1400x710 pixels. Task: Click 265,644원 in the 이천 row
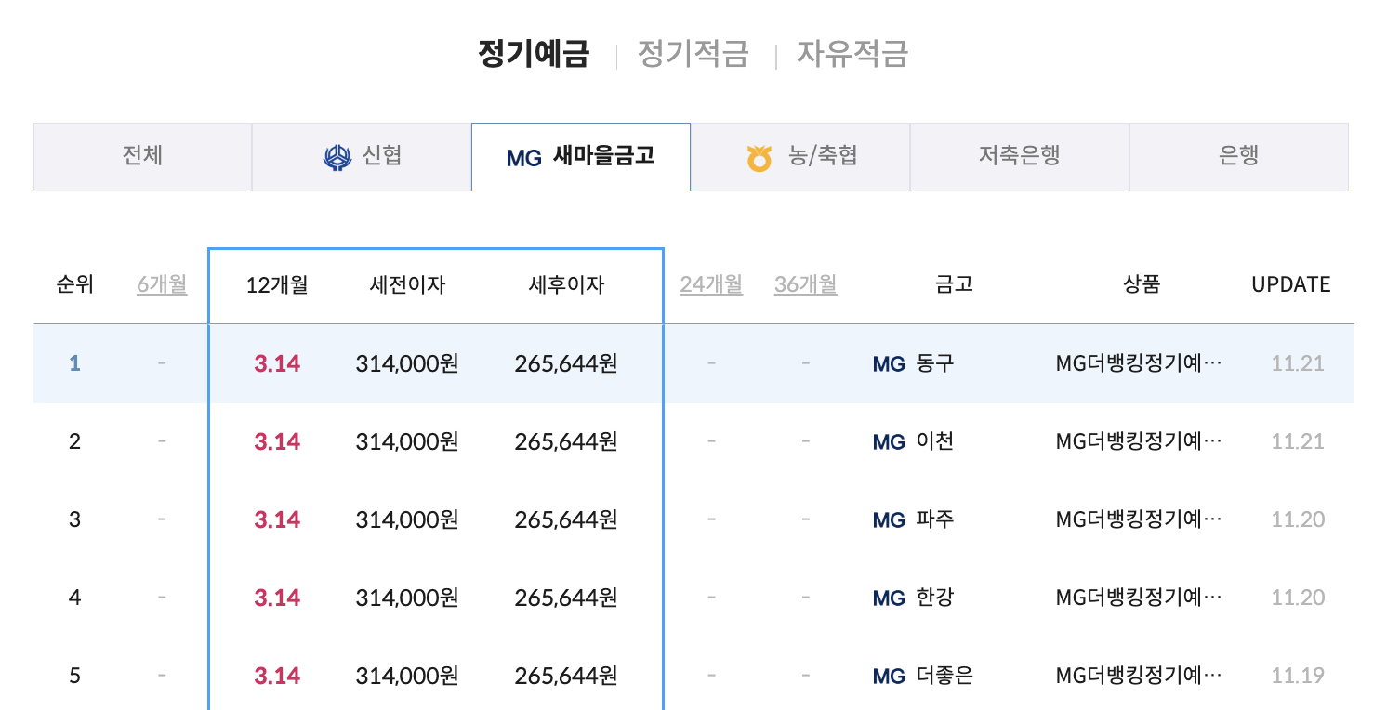(x=566, y=442)
